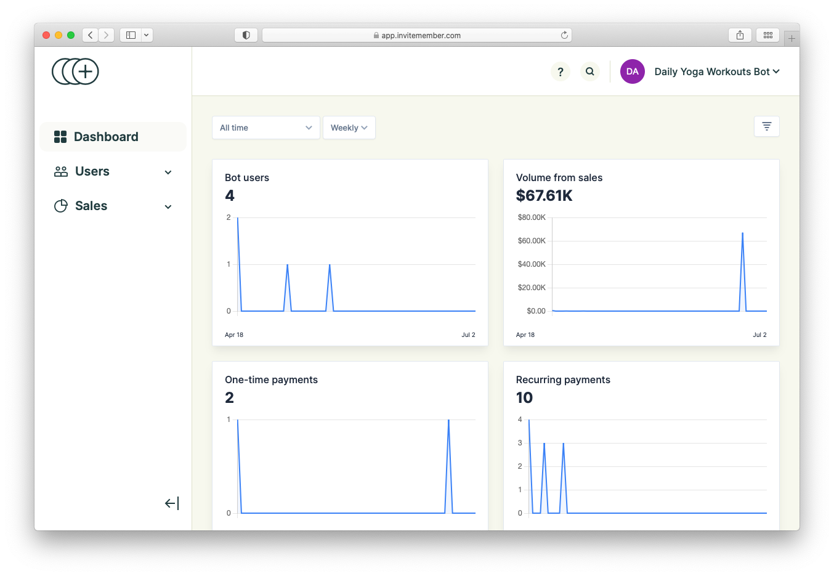This screenshot has width=834, height=576.
Task: Click the Bot users chart
Action: [350, 265]
